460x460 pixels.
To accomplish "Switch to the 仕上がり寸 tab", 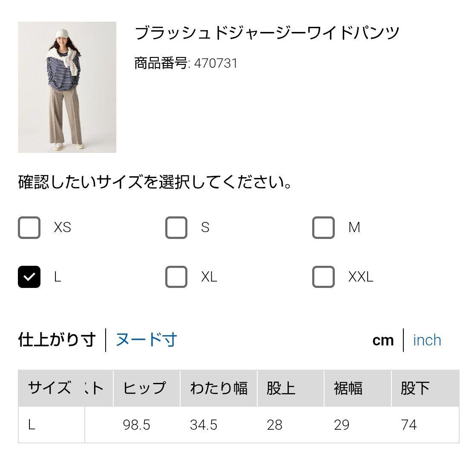I will (57, 340).
